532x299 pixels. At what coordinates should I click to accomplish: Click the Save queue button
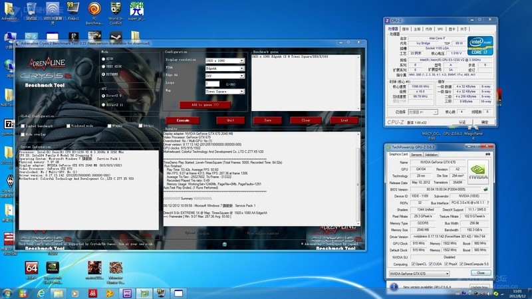tap(267, 120)
